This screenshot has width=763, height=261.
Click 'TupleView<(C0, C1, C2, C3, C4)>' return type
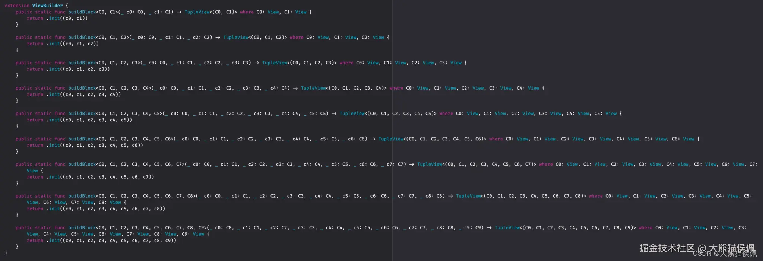[x=344, y=88]
